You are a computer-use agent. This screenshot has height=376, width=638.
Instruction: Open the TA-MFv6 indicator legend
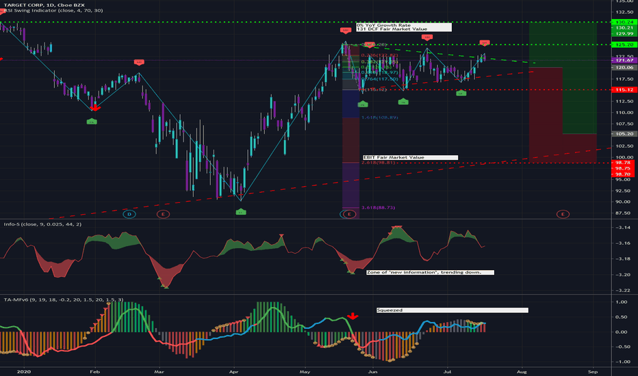click(x=64, y=299)
